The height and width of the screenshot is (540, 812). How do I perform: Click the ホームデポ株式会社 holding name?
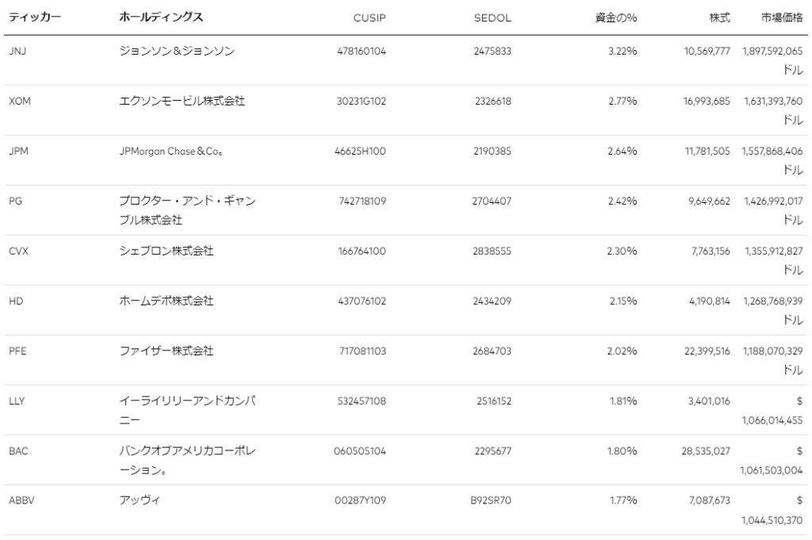coord(165,301)
